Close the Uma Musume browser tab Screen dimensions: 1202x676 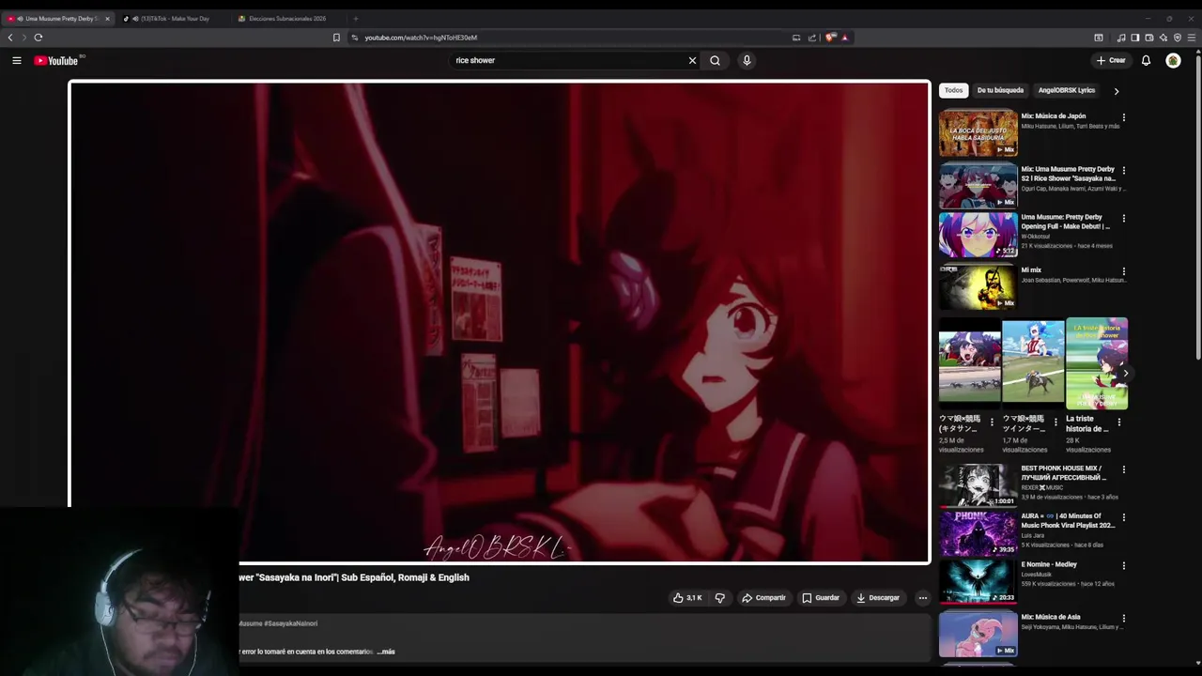[x=107, y=19]
